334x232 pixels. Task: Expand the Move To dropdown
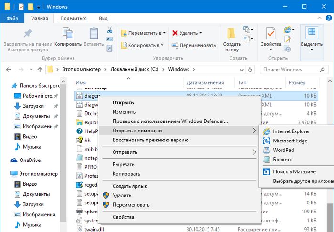coord(164,33)
